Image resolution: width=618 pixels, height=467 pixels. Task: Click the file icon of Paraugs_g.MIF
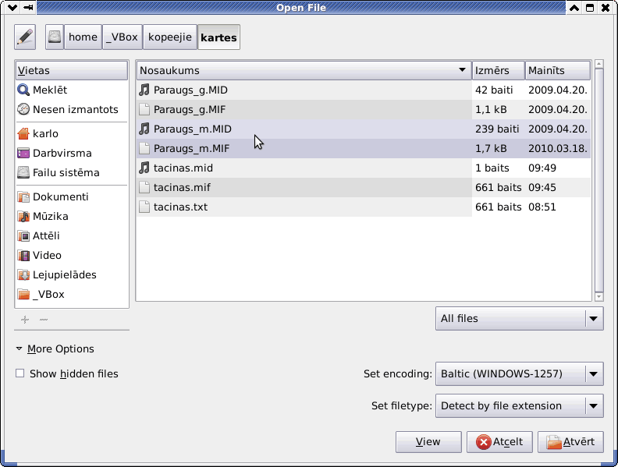coord(144,109)
